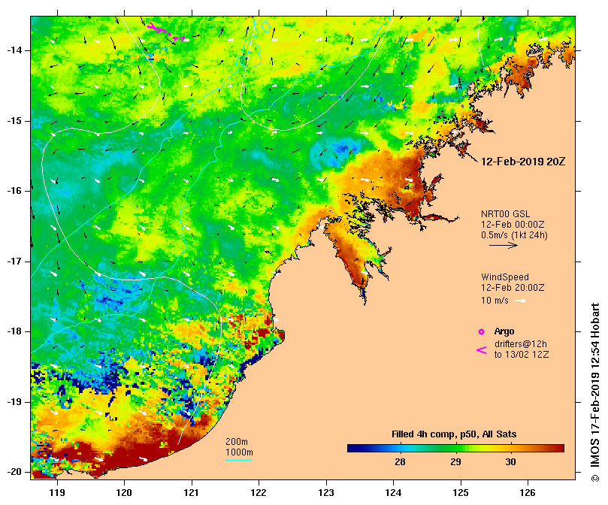Click the '1000m' isobath legend label

(239, 452)
